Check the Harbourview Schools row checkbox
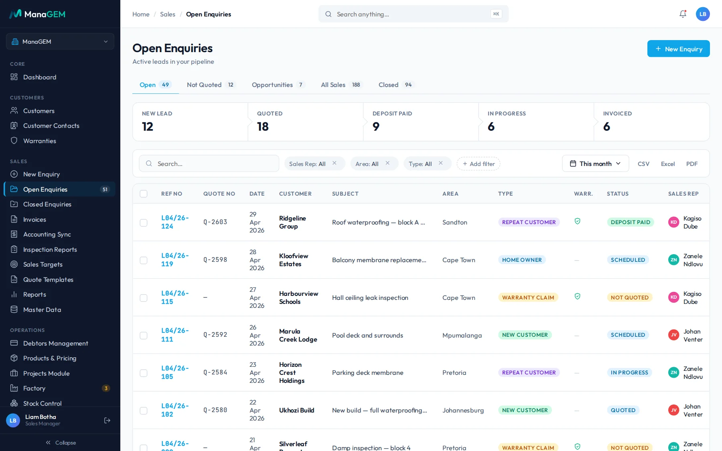Image resolution: width=722 pixels, height=451 pixels. click(144, 298)
